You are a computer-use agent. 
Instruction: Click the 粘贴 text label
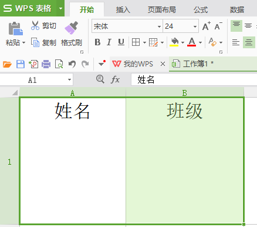[13, 42]
